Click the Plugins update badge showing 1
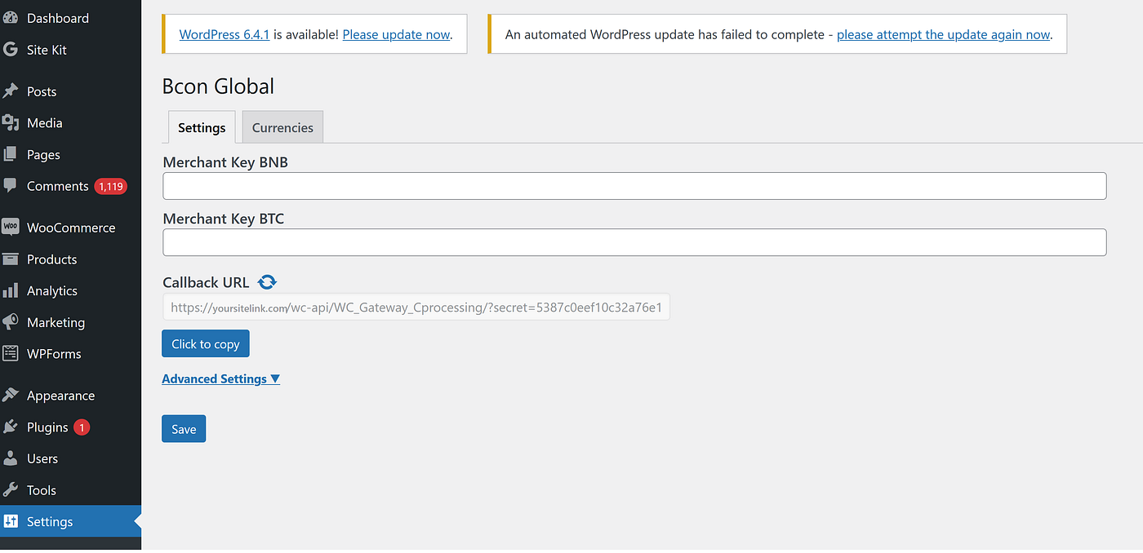Viewport: 1143px width, 553px height. (82, 427)
